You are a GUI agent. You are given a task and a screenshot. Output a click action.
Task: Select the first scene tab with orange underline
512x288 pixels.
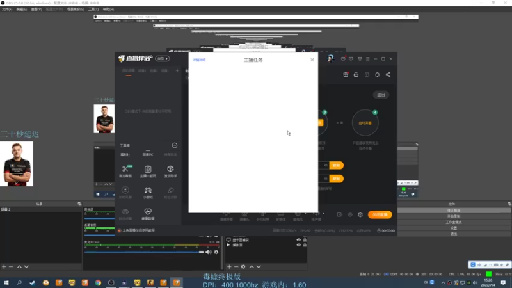(x=129, y=71)
